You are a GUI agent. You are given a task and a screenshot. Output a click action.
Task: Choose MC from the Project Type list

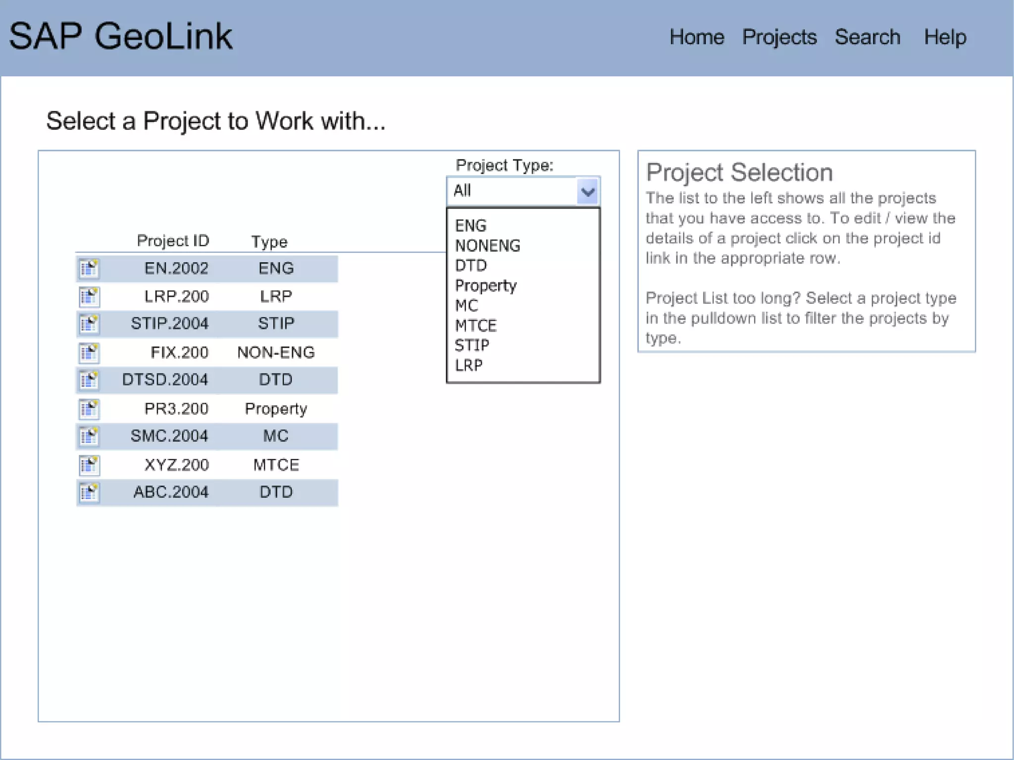tap(467, 305)
